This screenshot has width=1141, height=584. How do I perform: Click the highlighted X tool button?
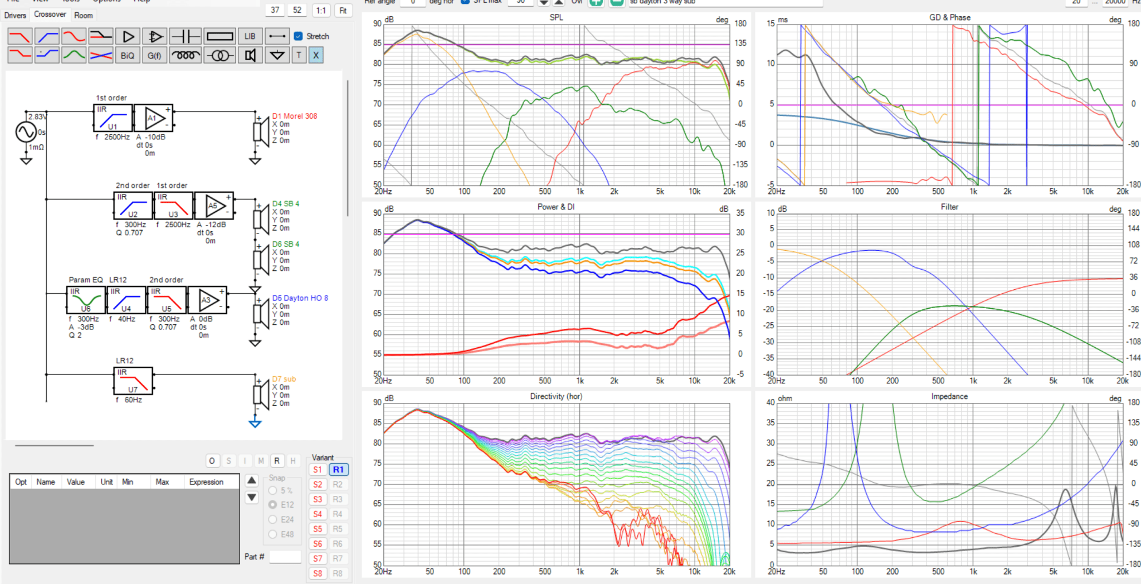point(316,55)
